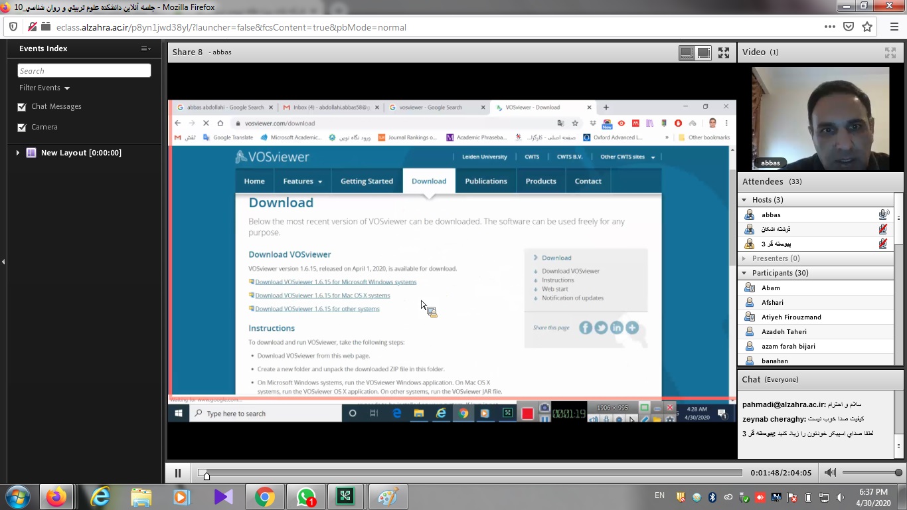This screenshot has height=510, width=907.
Task: Share page via Facebook icon
Action: (x=586, y=327)
